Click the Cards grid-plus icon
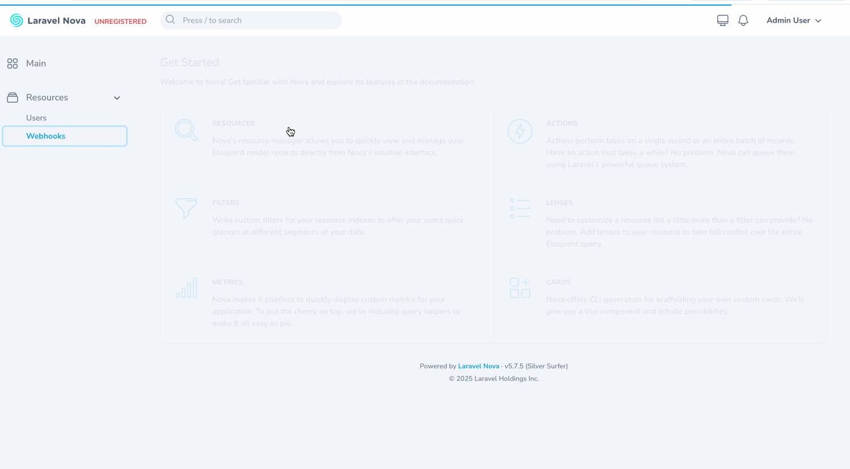The height and width of the screenshot is (469, 850). [x=520, y=288]
